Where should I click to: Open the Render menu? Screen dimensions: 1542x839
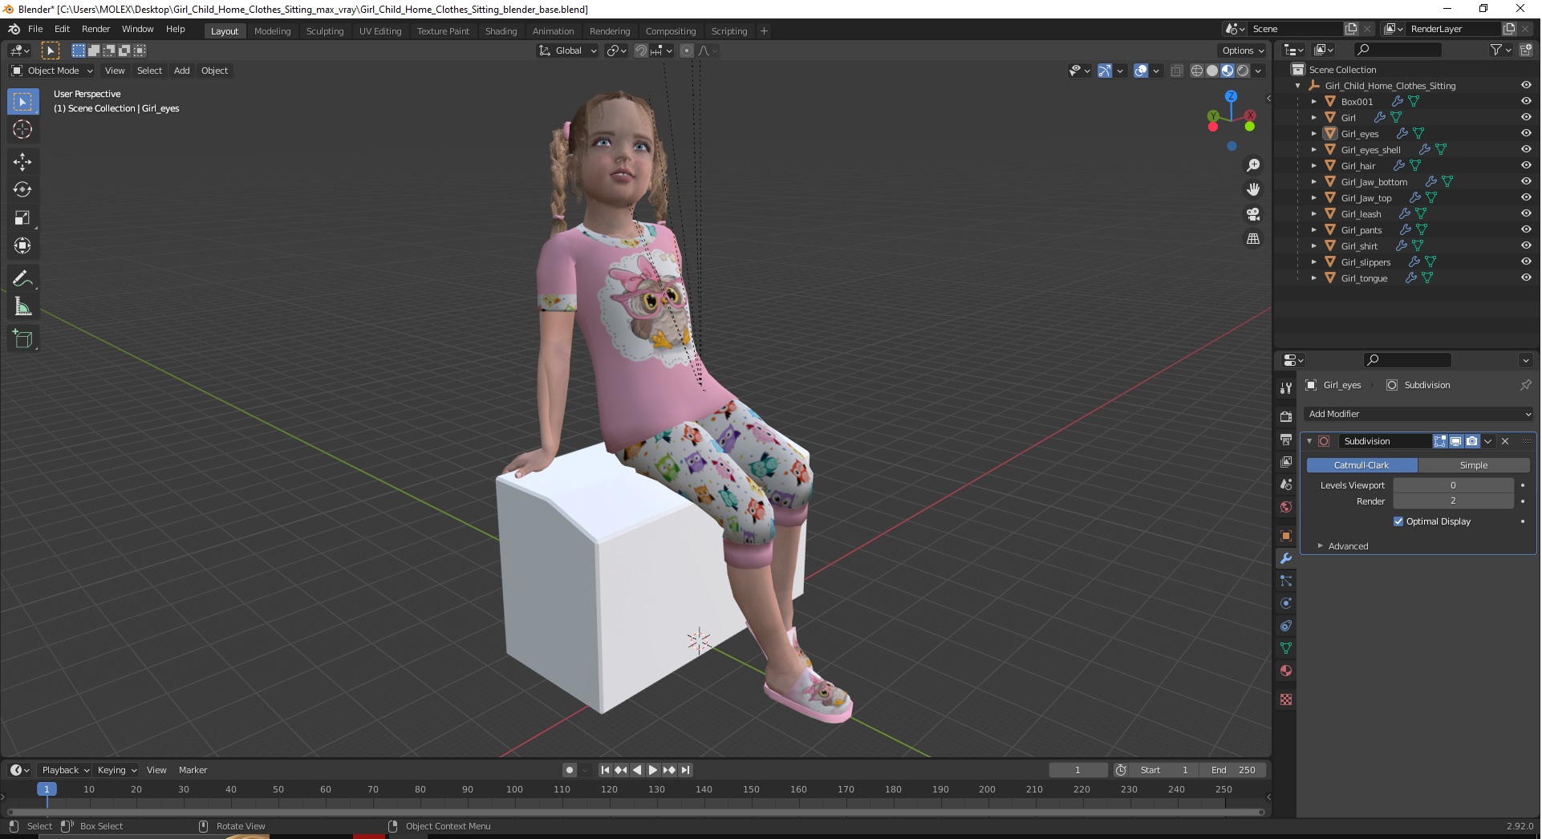[95, 29]
